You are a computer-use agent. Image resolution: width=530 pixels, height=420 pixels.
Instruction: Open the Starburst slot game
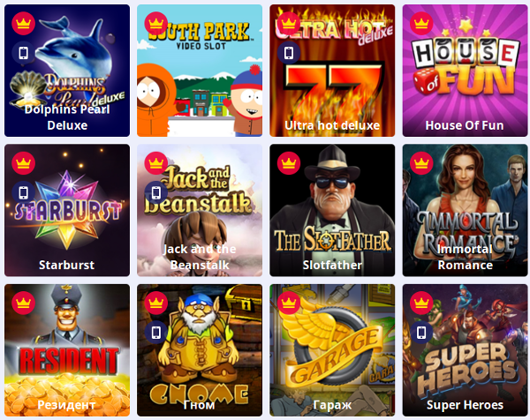click(67, 210)
